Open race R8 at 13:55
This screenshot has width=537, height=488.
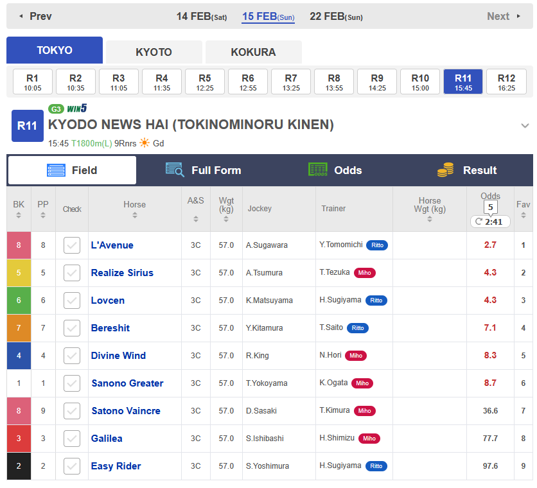(x=334, y=82)
